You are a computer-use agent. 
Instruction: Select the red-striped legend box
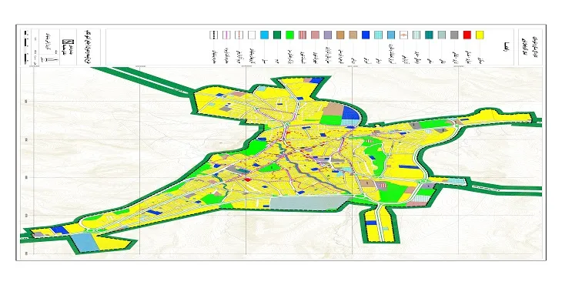pos(303,35)
